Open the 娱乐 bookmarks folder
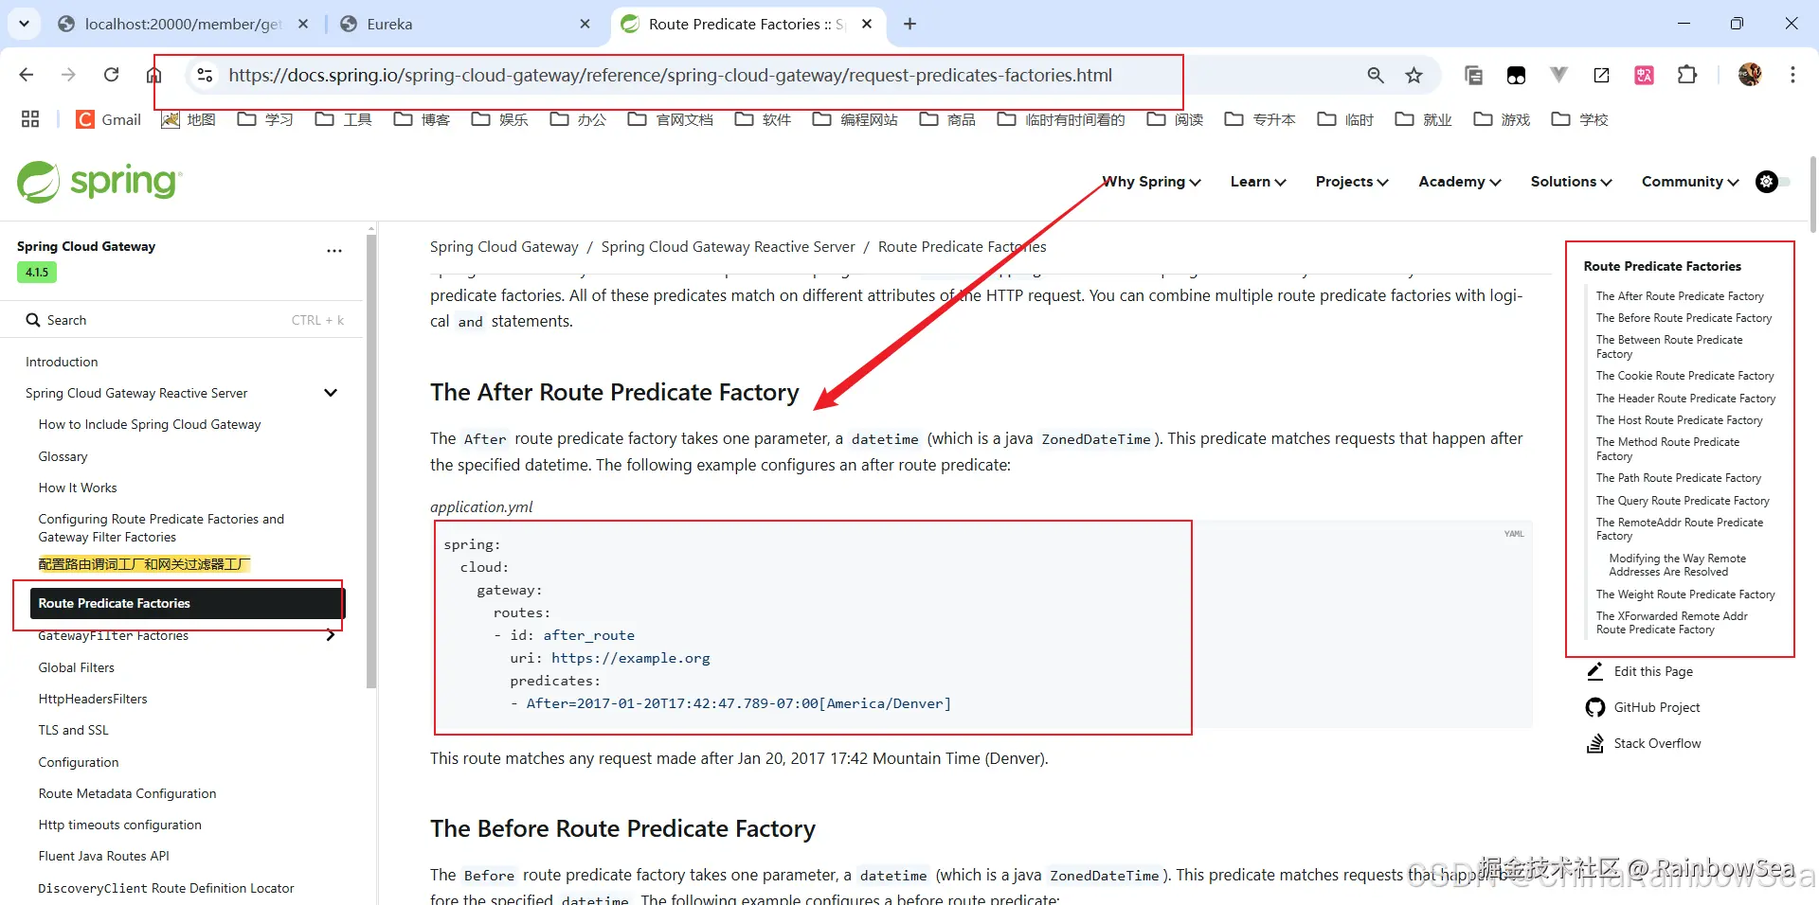The height and width of the screenshot is (905, 1819). [x=499, y=119]
